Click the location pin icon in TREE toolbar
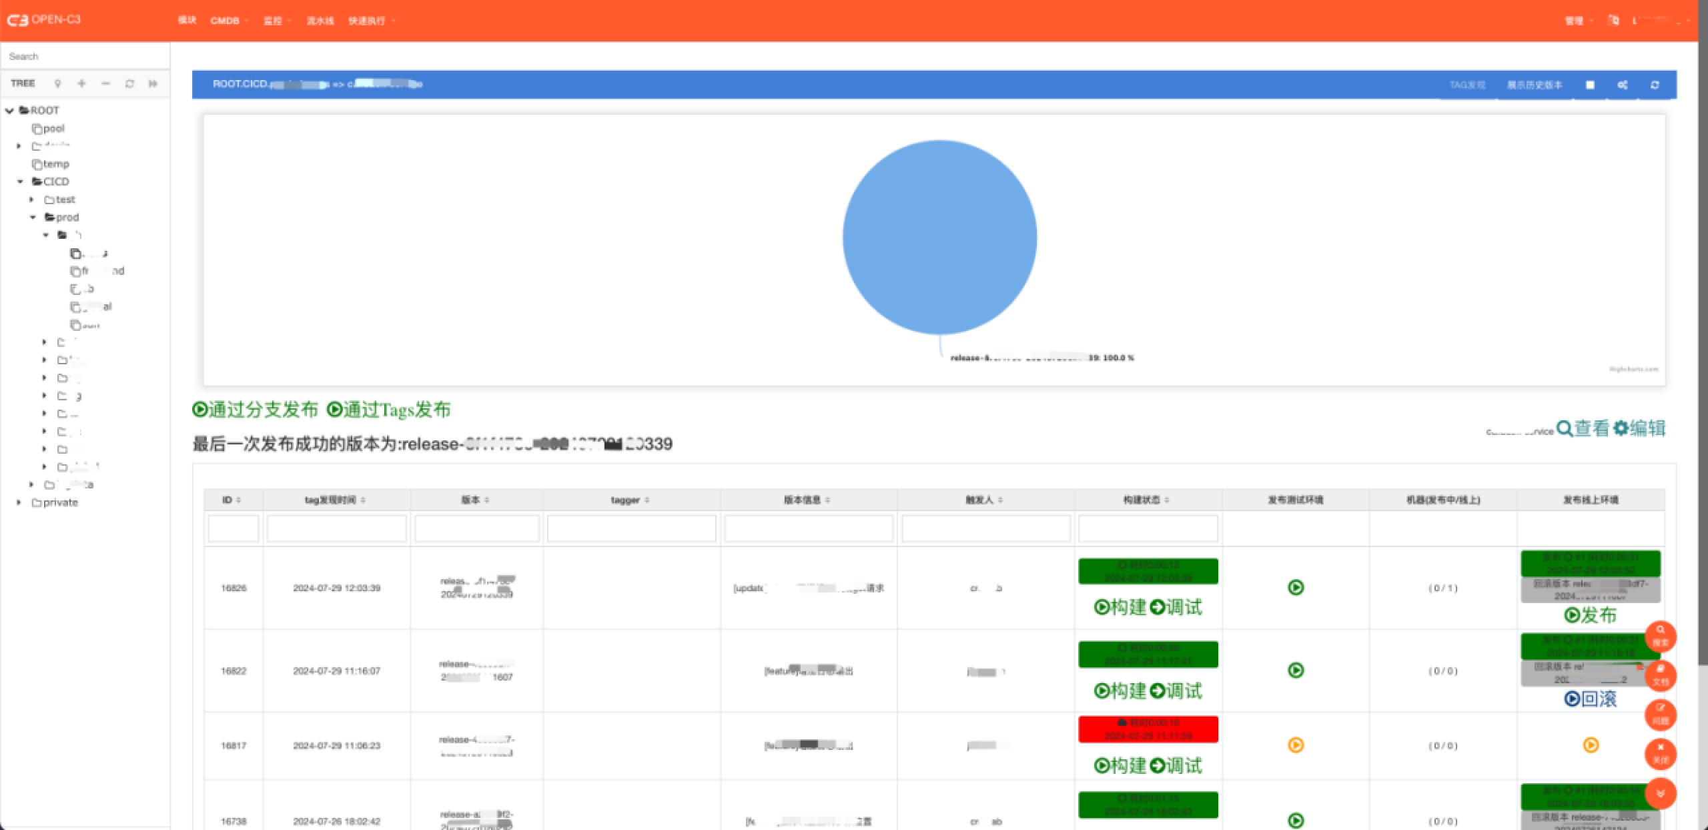1708x830 pixels. click(x=58, y=83)
